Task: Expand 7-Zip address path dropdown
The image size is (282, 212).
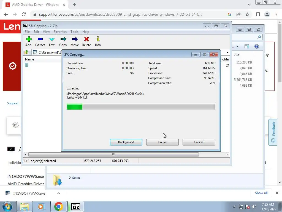Action: (227, 52)
